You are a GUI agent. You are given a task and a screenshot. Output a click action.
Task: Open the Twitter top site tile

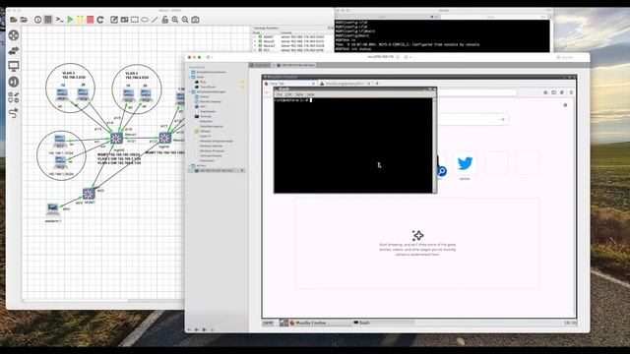pyautogui.click(x=465, y=164)
